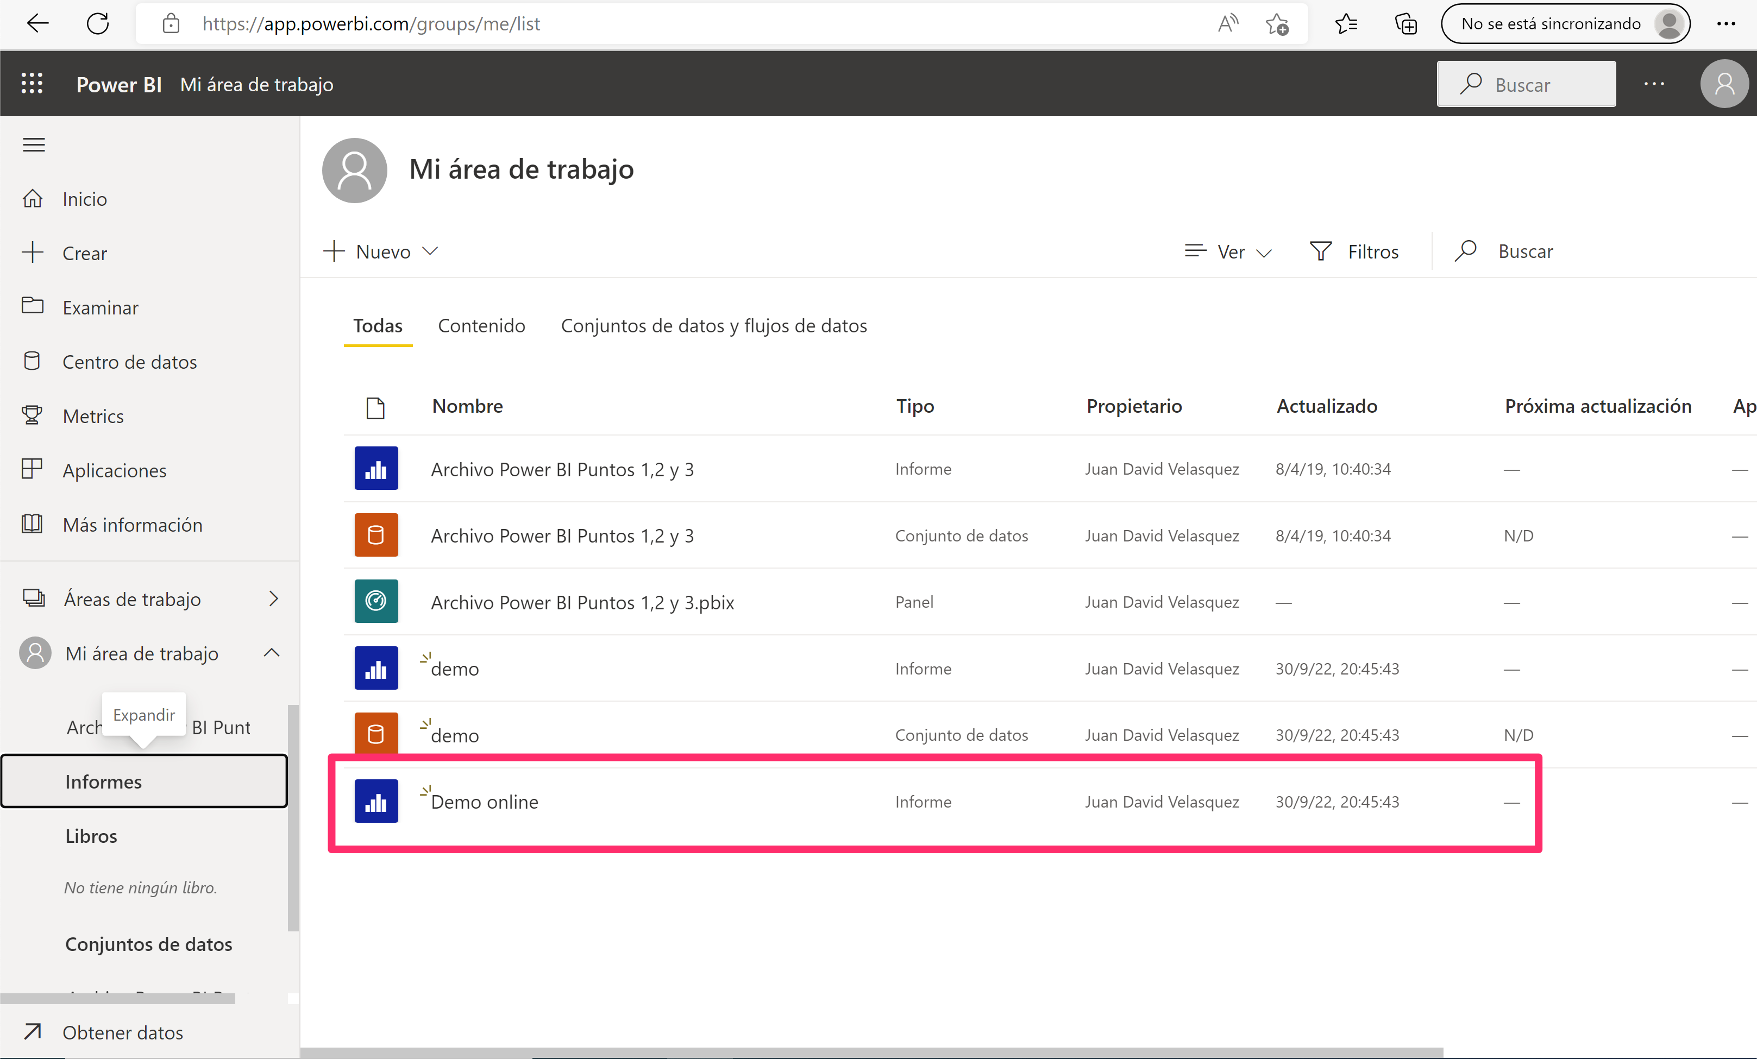Click the demo Informe report icon
Viewport: 1757px width, 1059px height.
pos(376,668)
